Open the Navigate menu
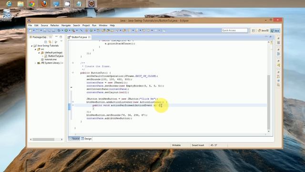 (x=66, y=25)
